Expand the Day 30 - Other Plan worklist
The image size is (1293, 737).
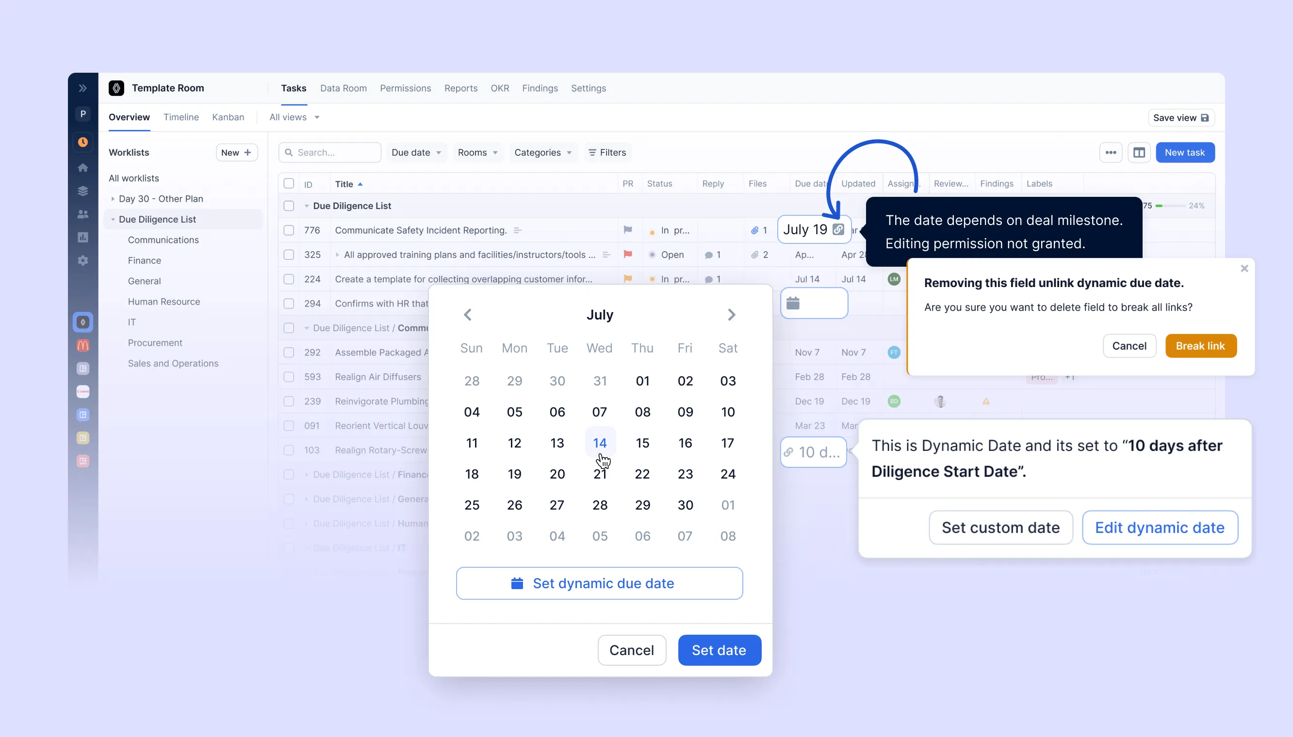pyautogui.click(x=113, y=199)
